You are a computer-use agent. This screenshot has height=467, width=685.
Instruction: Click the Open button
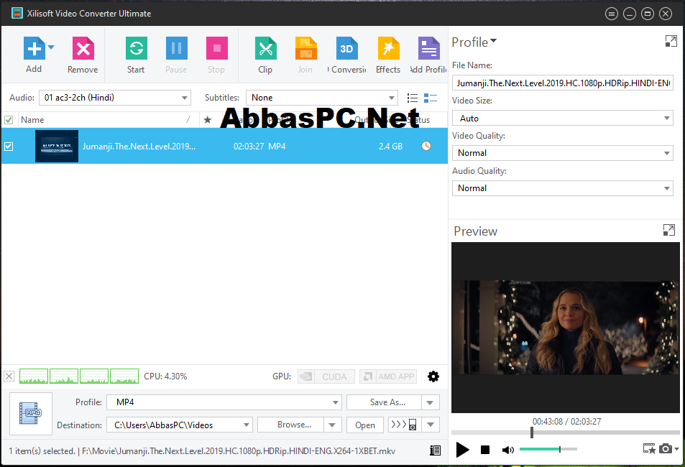(364, 425)
